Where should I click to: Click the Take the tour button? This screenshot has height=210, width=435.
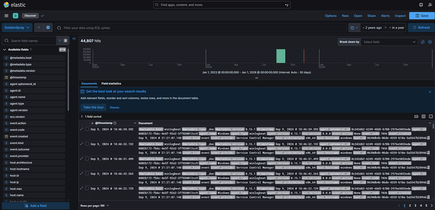point(94,107)
